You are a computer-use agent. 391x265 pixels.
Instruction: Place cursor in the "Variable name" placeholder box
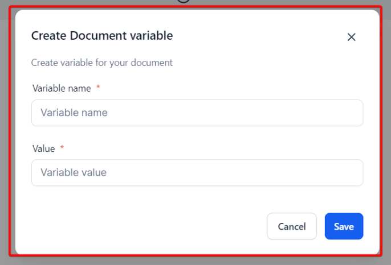(197, 113)
